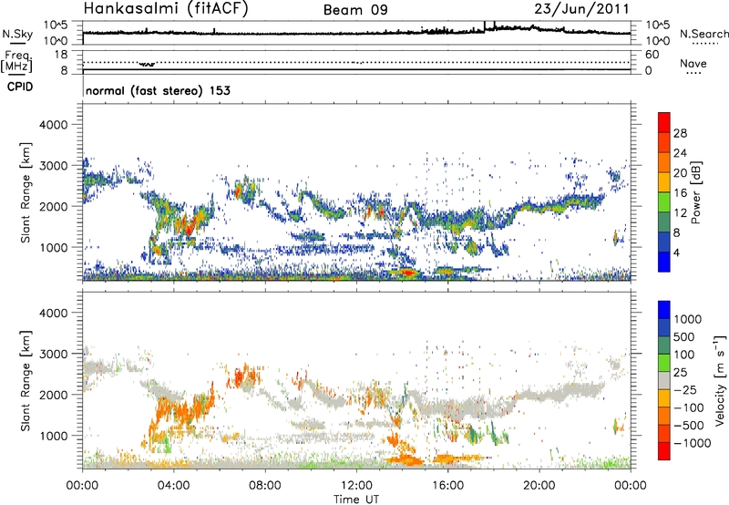Click the '4000' range label on power panel
Image resolution: width=729 pixels, height=505 pixels.
click(x=53, y=125)
